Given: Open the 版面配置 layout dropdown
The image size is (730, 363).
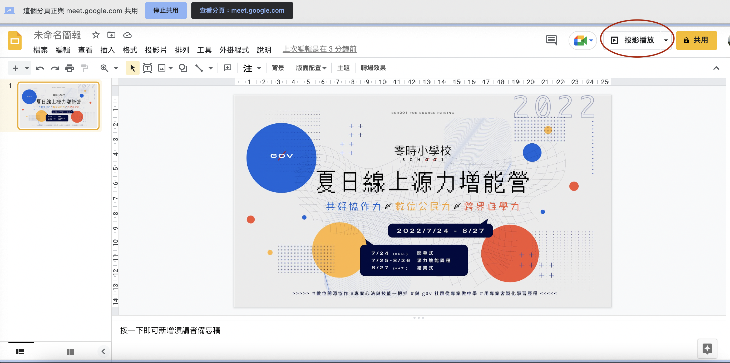Looking at the screenshot, I should (311, 68).
